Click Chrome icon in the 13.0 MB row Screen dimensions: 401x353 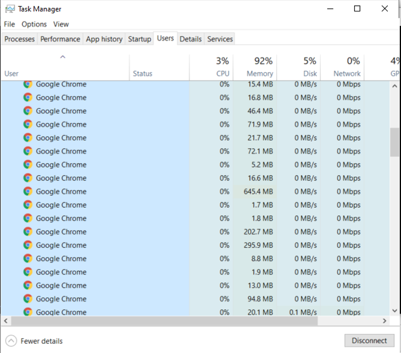click(28, 285)
